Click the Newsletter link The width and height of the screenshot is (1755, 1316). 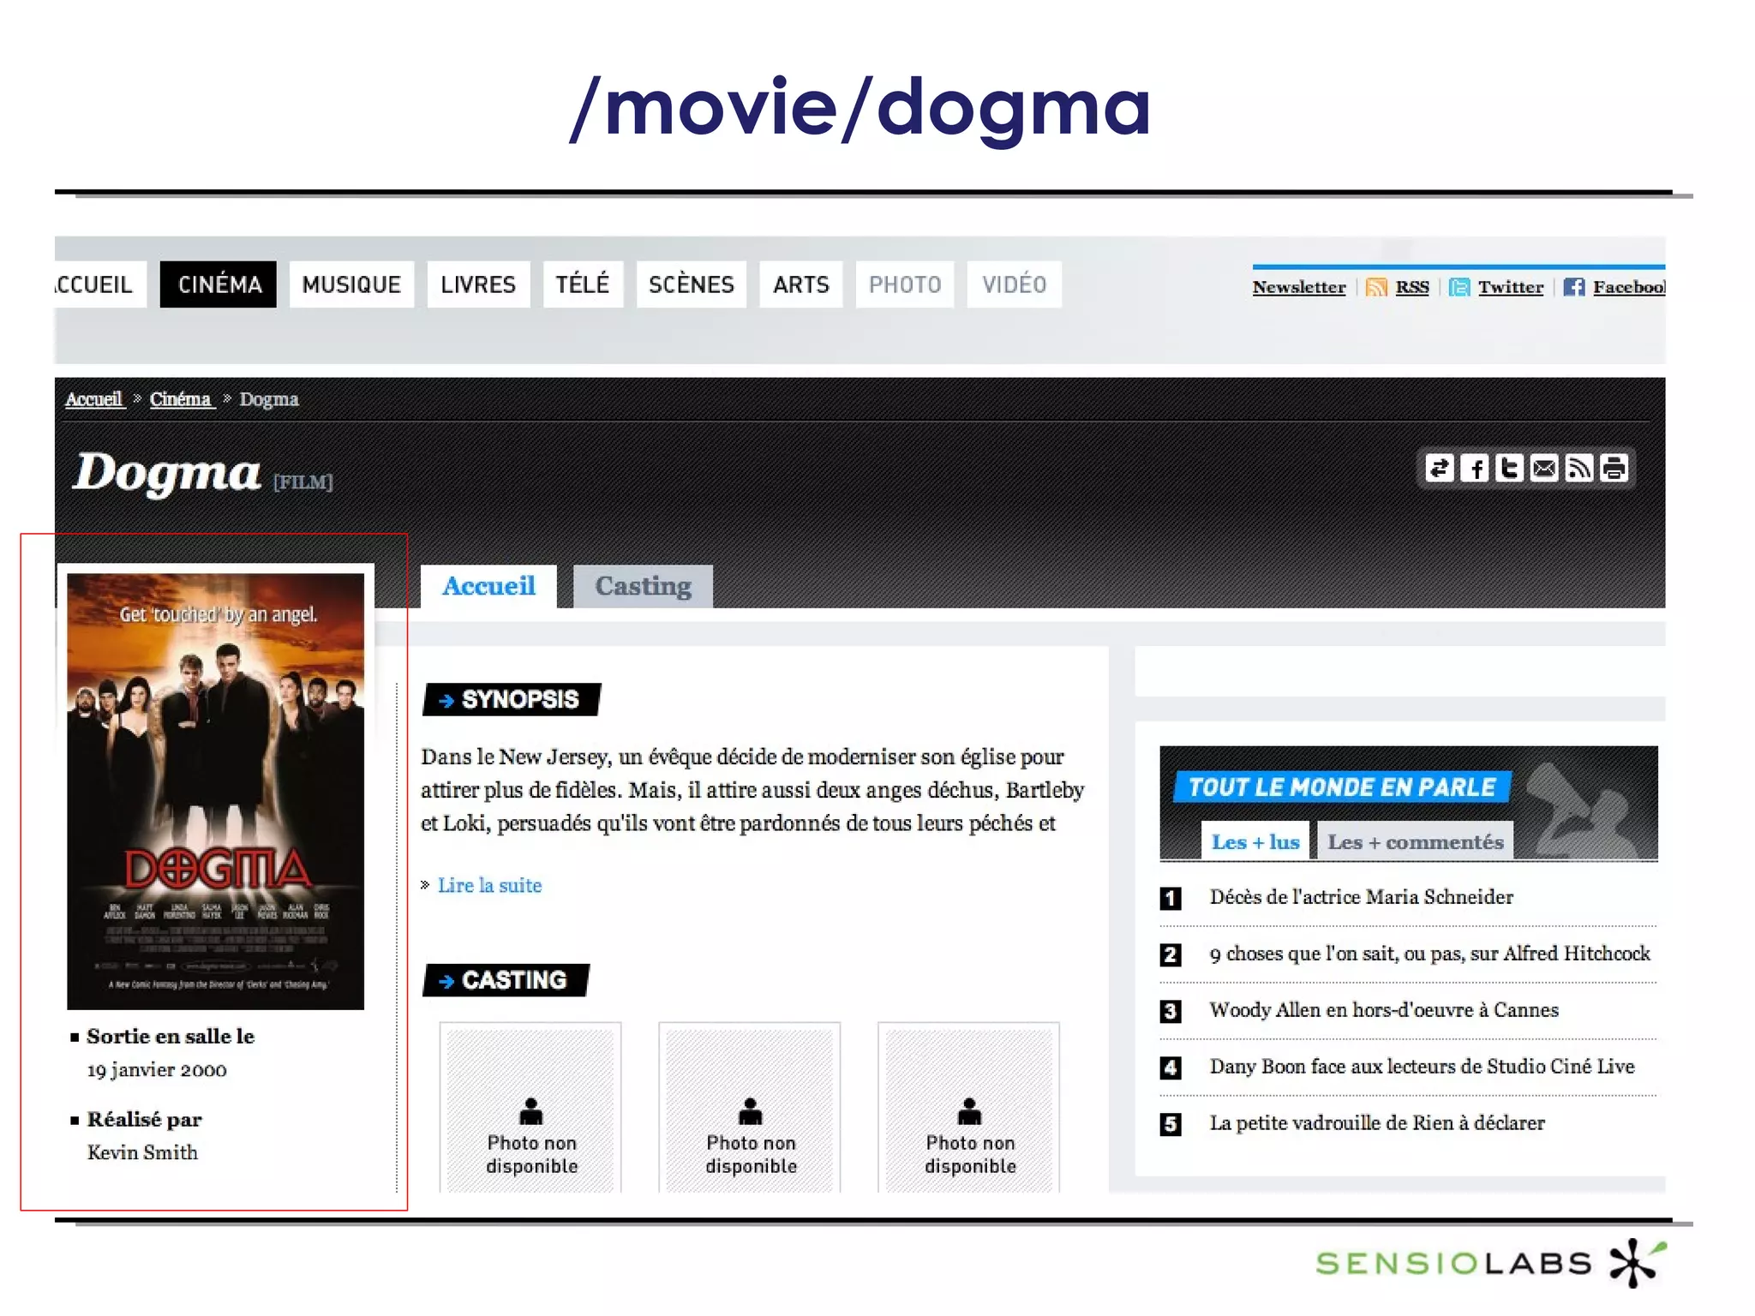1299,287
